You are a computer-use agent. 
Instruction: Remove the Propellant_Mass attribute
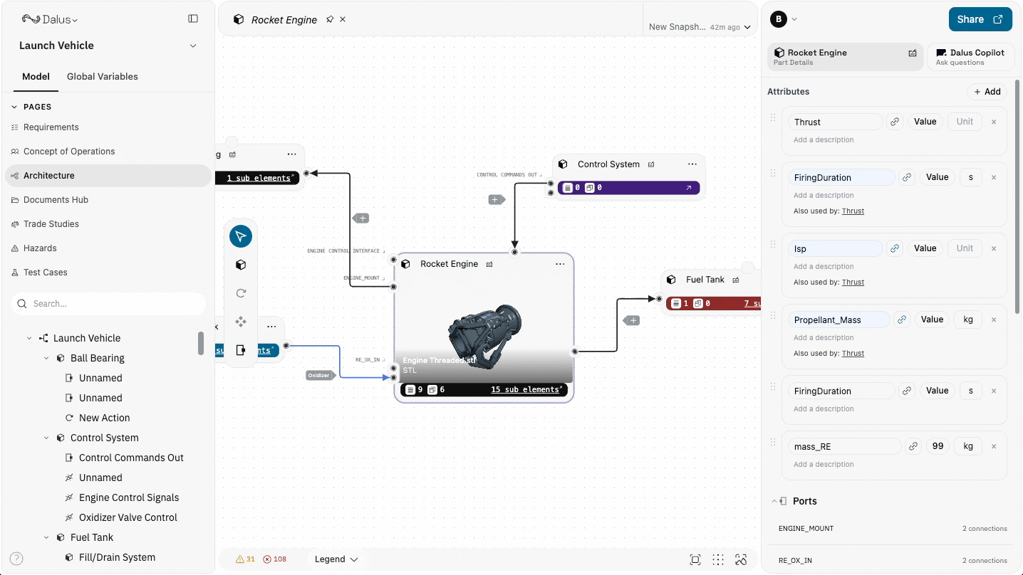coord(994,320)
